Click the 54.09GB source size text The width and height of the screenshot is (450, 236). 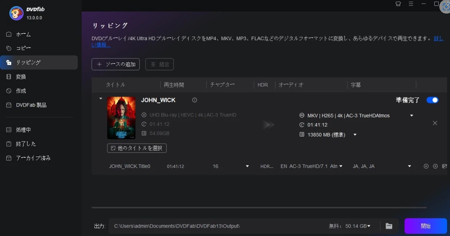tap(160, 133)
